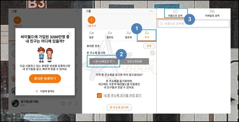Select the 권기호 profile thumbnail
Screen dimensions: 239x122
[15, 103]
